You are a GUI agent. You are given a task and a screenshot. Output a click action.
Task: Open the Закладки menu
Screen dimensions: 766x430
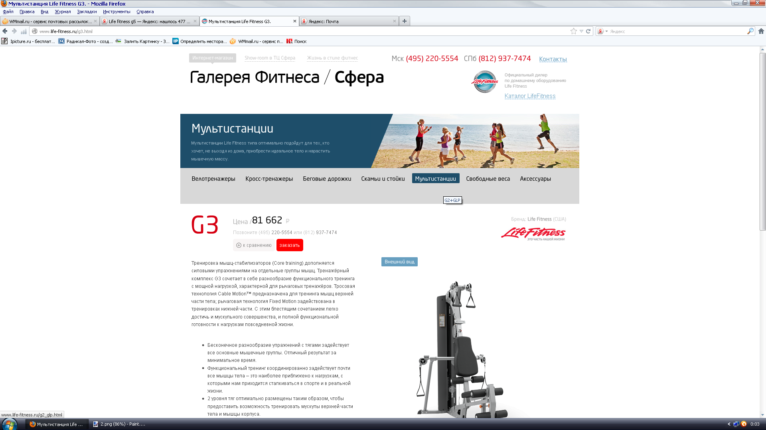tap(87, 12)
